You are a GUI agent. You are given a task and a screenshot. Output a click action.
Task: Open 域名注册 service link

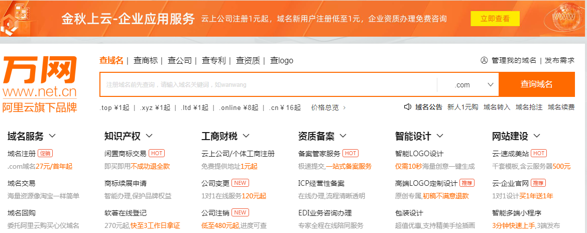click(21, 153)
